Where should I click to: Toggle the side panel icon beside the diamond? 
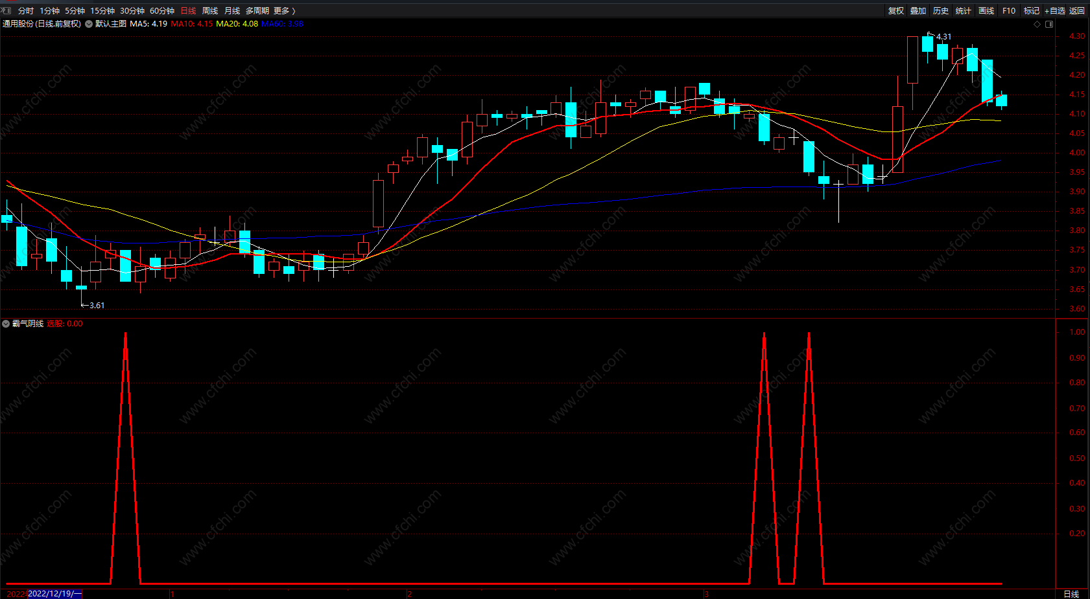[1049, 24]
